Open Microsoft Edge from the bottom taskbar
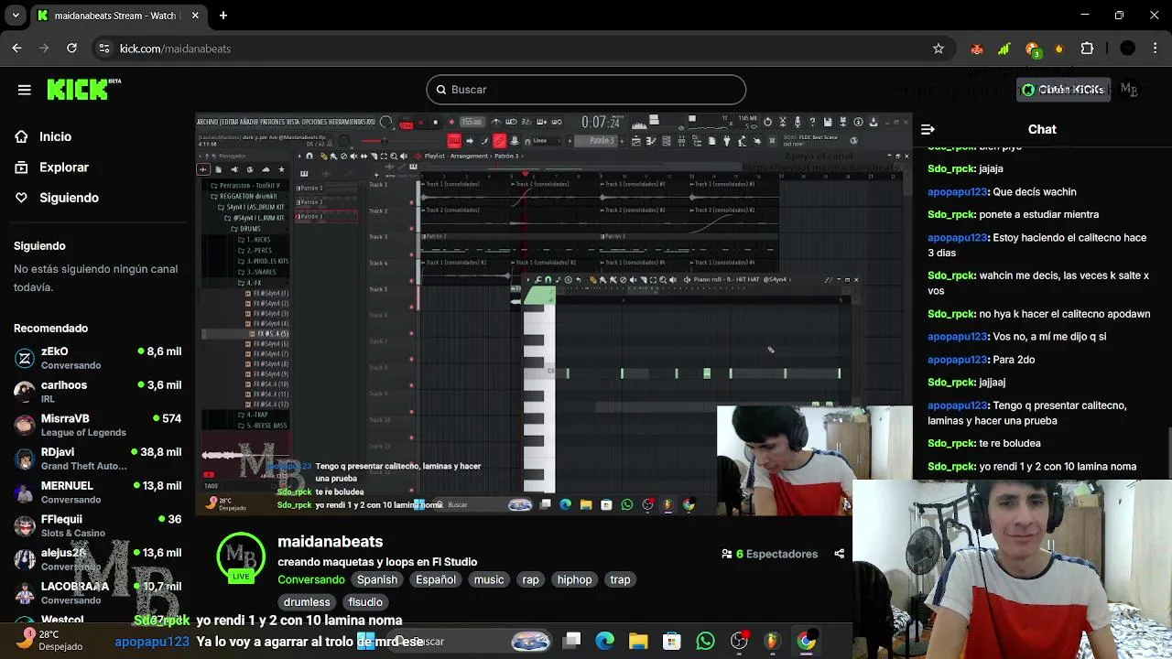The height and width of the screenshot is (659, 1172). 605,642
